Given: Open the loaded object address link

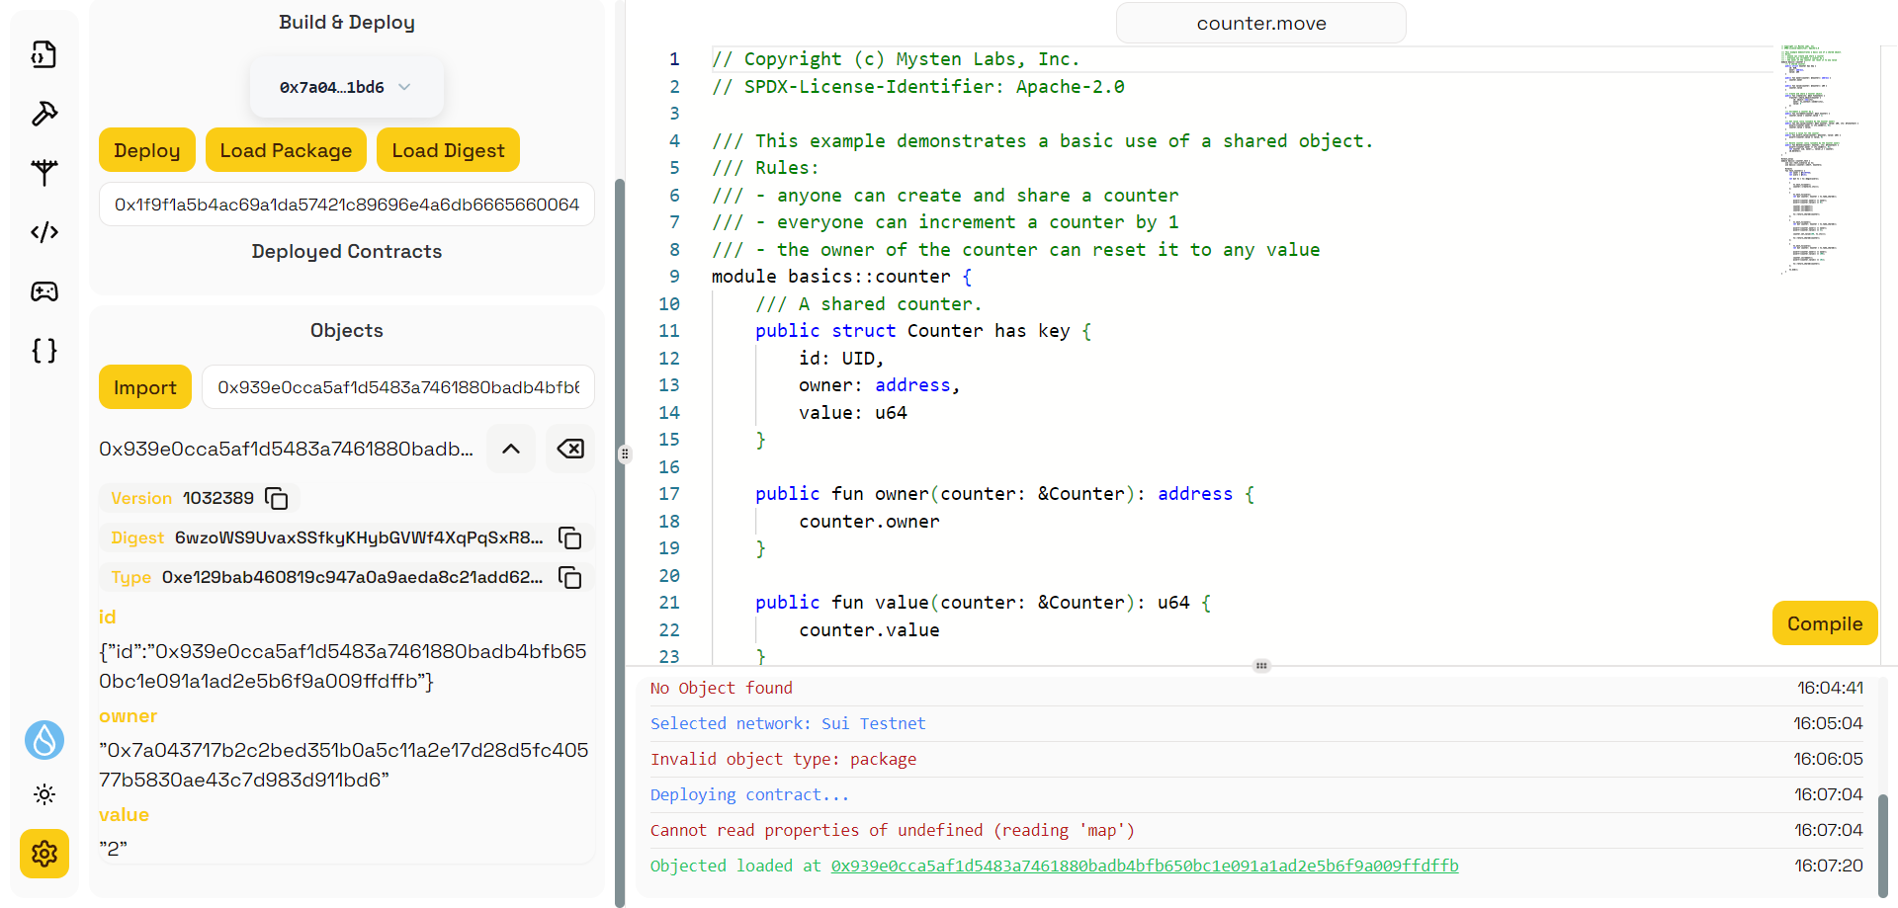Looking at the screenshot, I should tap(1145, 867).
